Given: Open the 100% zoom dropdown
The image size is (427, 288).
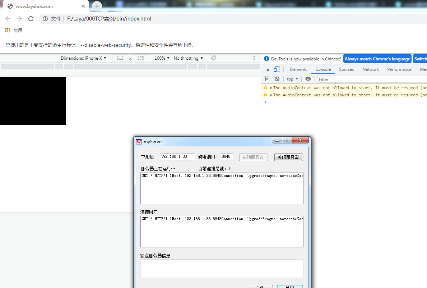Looking at the screenshot, I should coord(162,58).
